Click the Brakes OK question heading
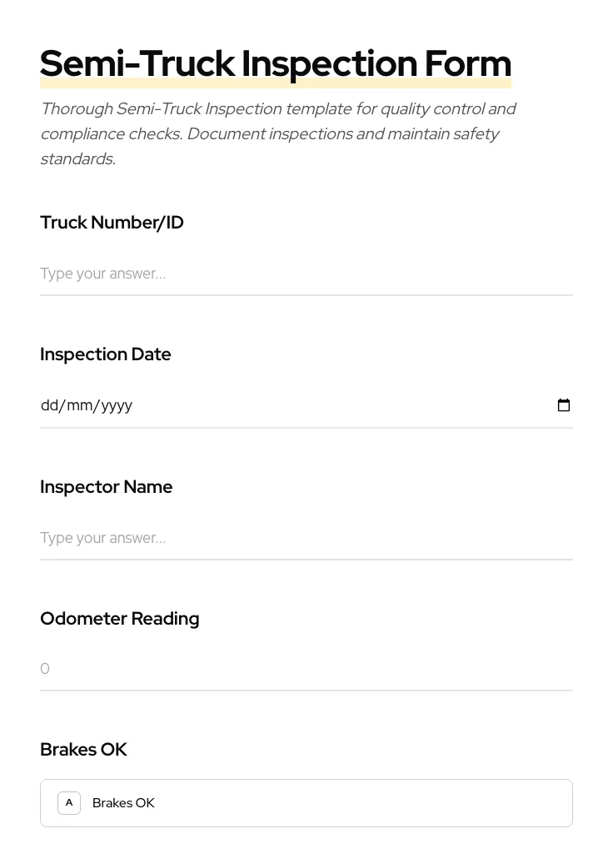Image resolution: width=613 pixels, height=854 pixels. (83, 749)
